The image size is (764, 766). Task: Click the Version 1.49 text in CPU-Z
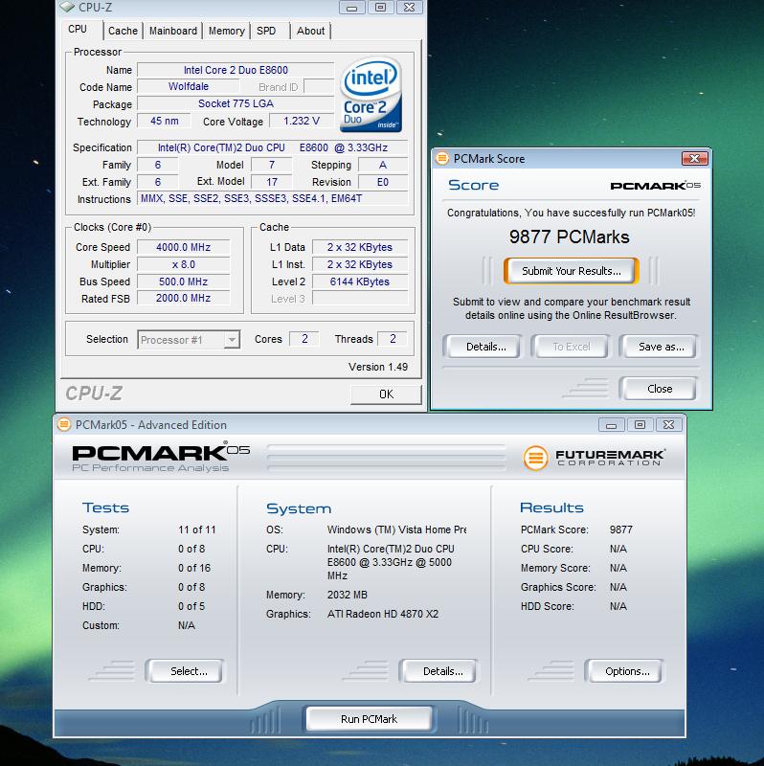pos(378,367)
